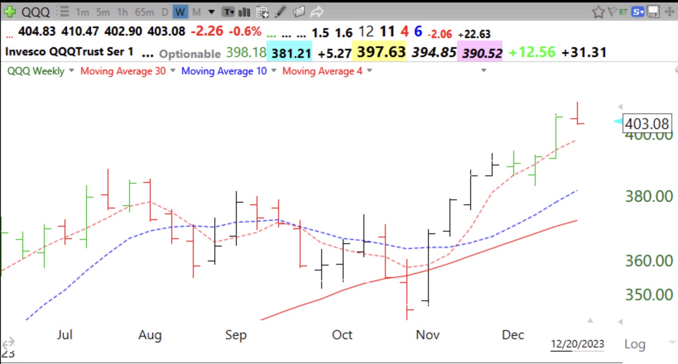Image resolution: width=678 pixels, height=364 pixels.
Task: Switch to 1h timeframe
Action: pos(123,12)
